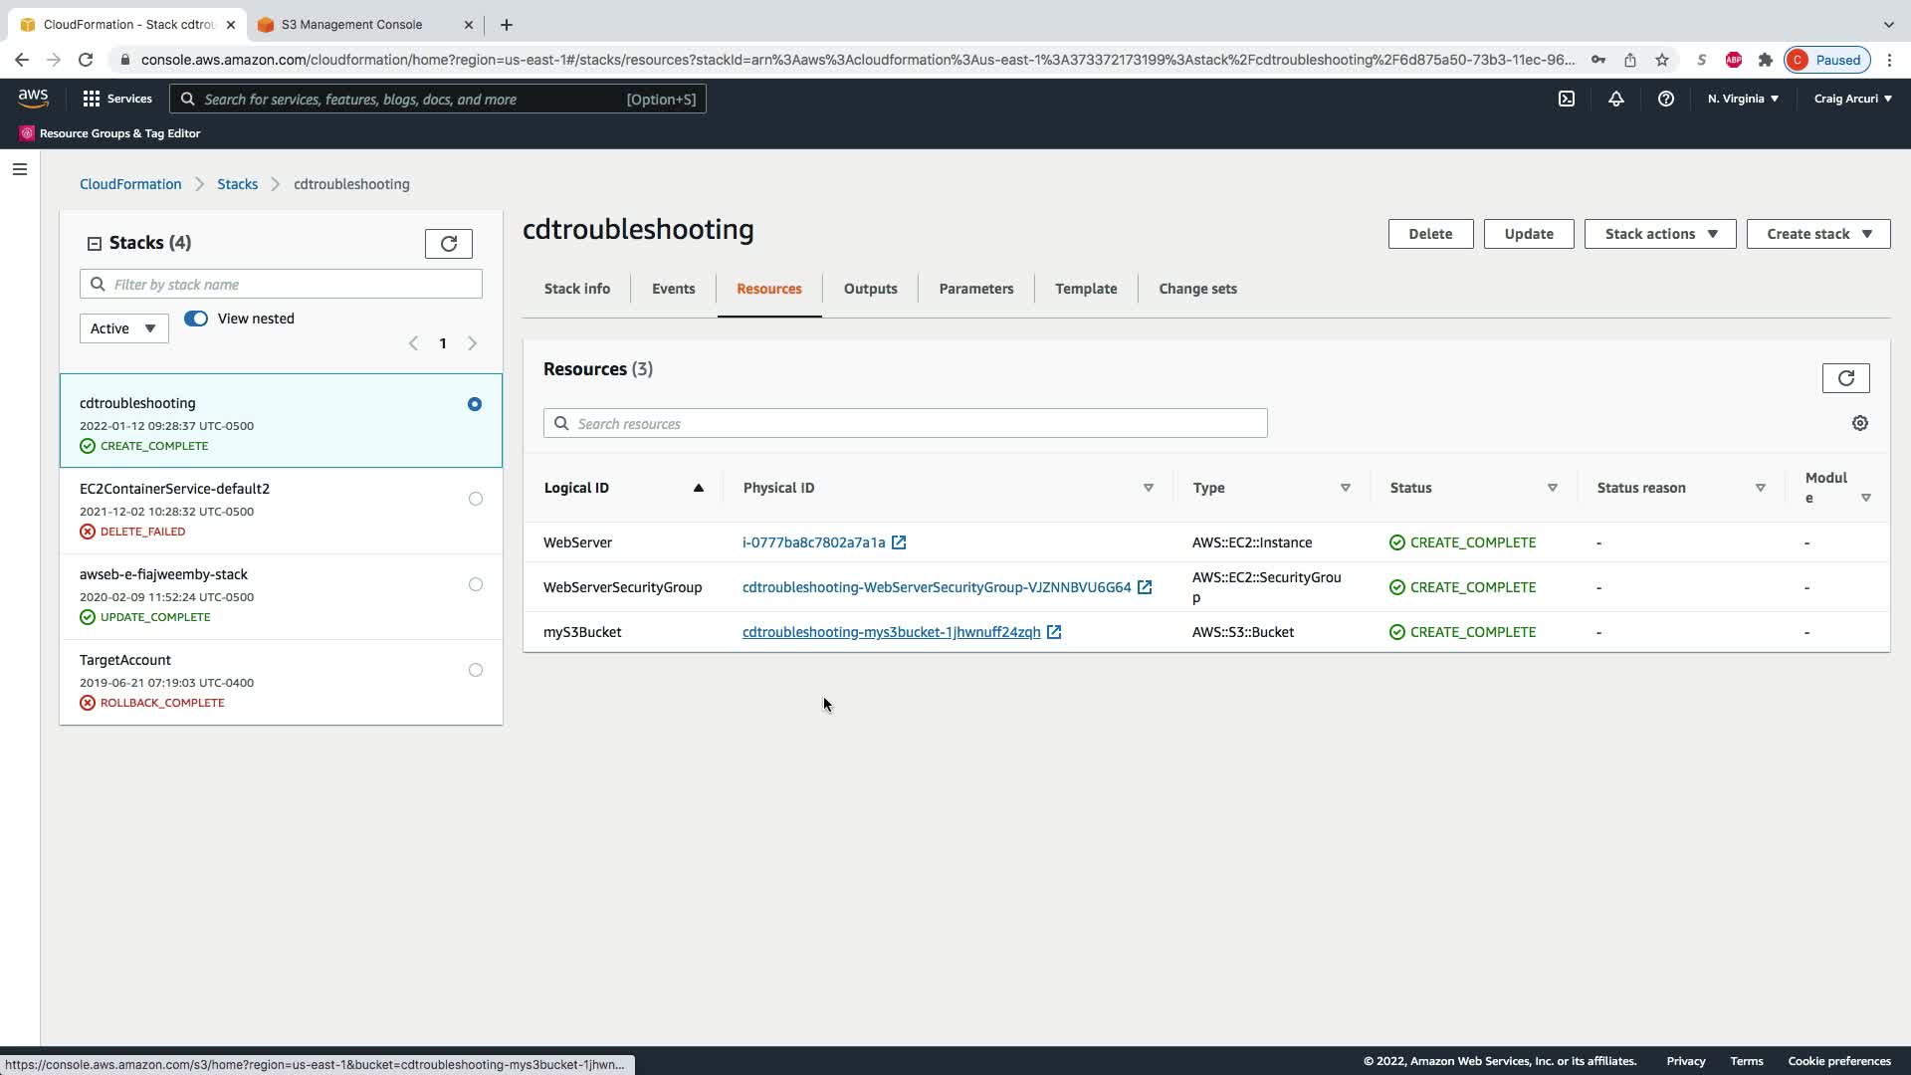Refresh the Resources table
The height and width of the screenshot is (1075, 1911).
pyautogui.click(x=1845, y=378)
